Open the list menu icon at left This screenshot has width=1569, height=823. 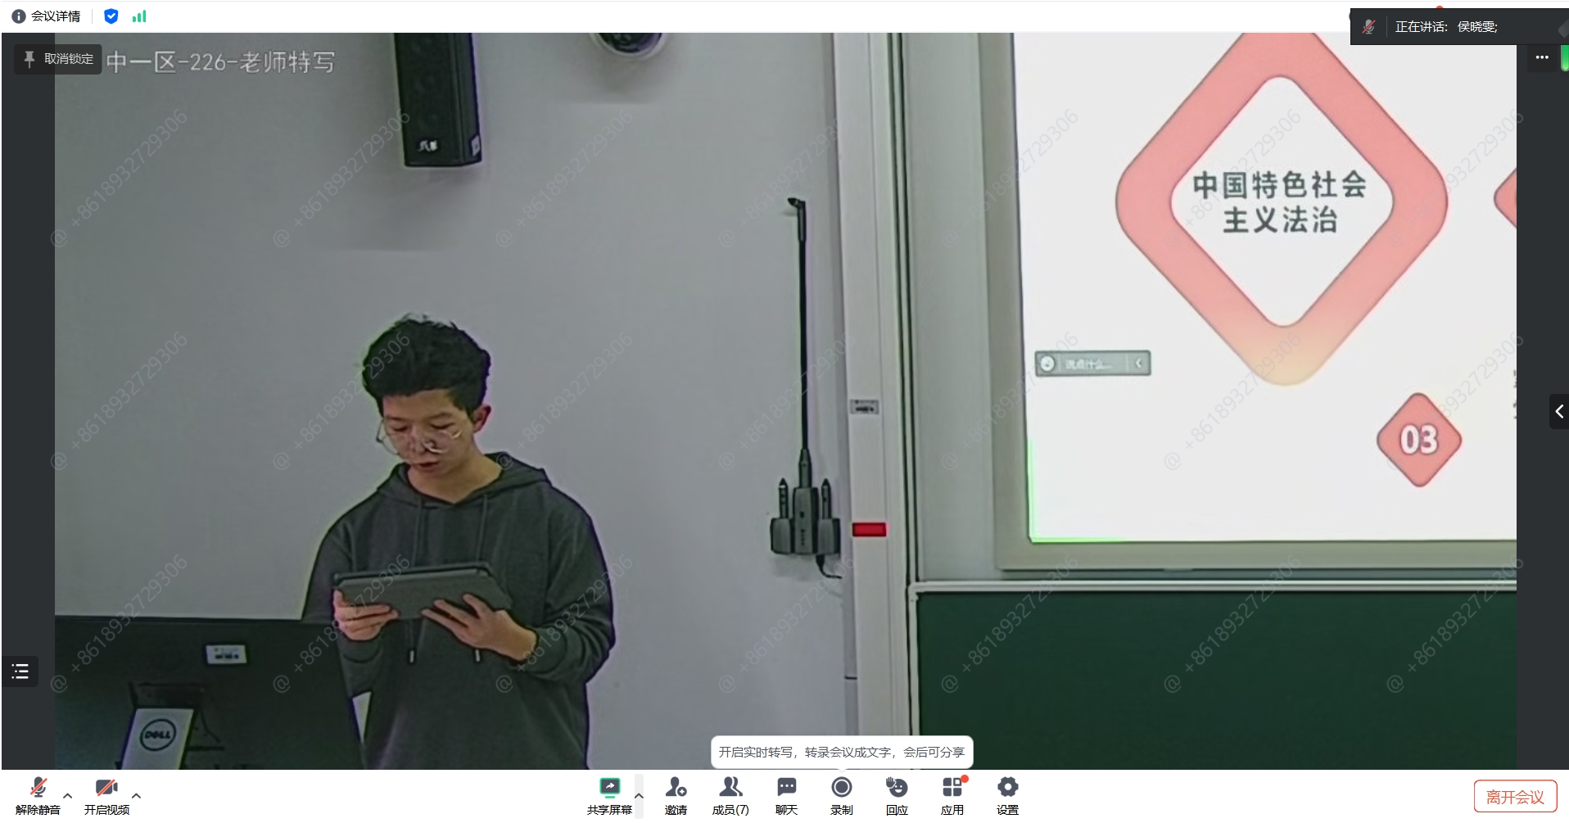[20, 672]
